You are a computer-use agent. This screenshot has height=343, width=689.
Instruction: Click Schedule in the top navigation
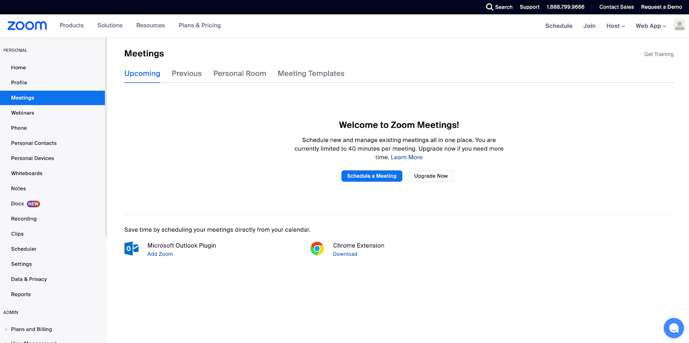(559, 26)
